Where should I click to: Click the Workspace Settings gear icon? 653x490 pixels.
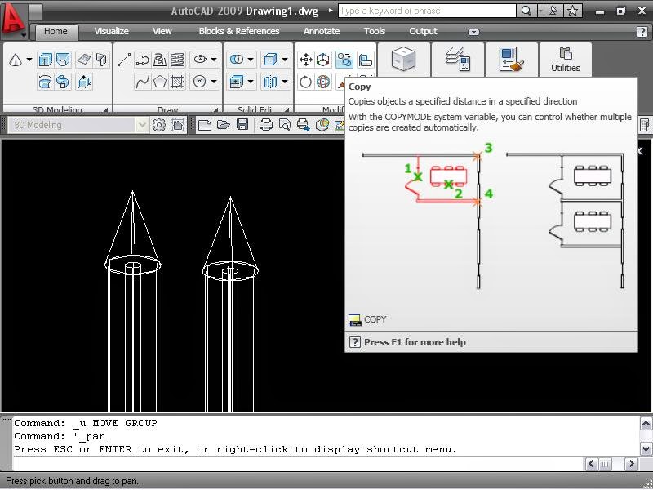point(159,125)
